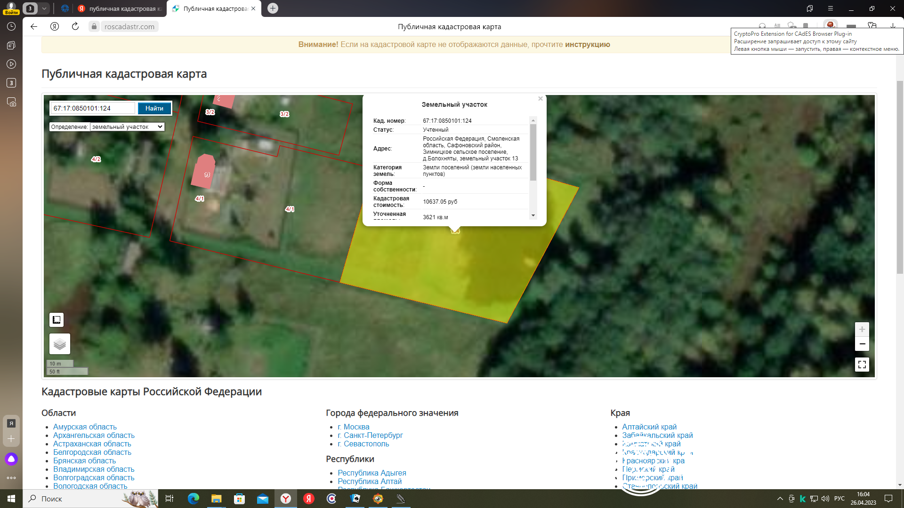The height and width of the screenshot is (508, 904).
Task: Click the CryptoPro extension icon
Action: pyautogui.click(x=831, y=25)
